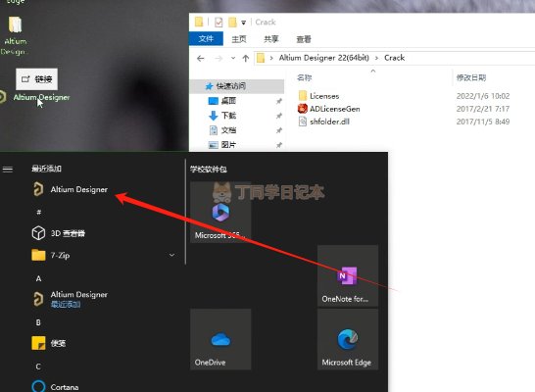Click the 学校软件包 tile group header
Image resolution: width=535 pixels, height=392 pixels.
(209, 169)
